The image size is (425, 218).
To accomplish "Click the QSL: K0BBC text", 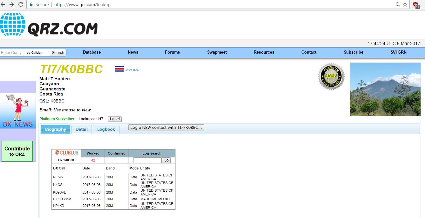I will click(x=52, y=101).
